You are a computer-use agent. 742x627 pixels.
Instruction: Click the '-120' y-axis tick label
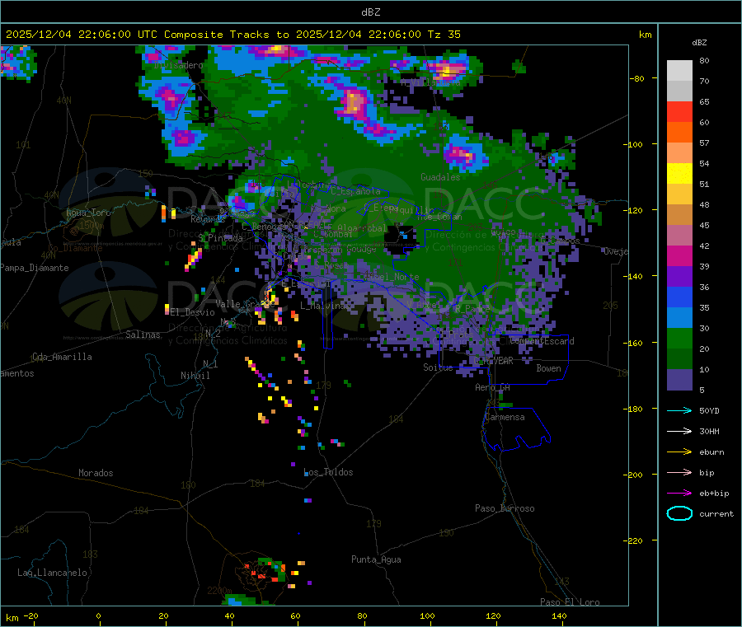pyautogui.click(x=634, y=210)
